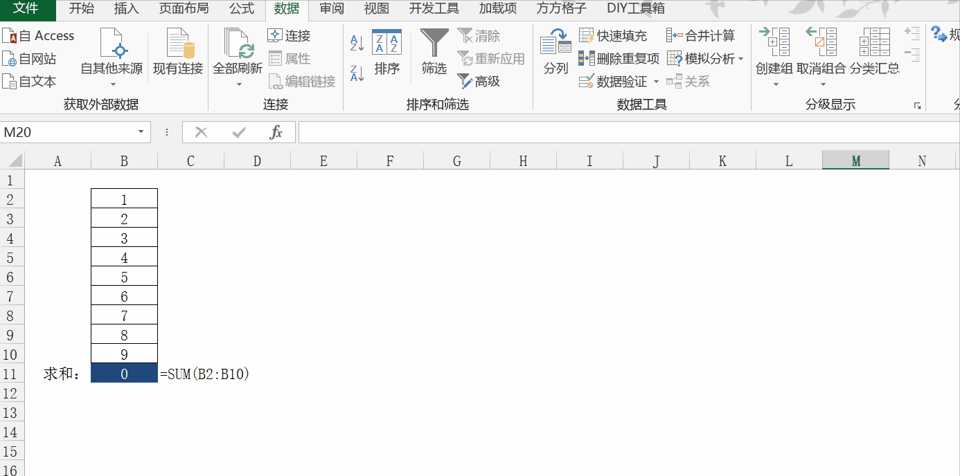
Task: Expand the Ungroup (取消组合) dropdown arrow
Action: pos(822,84)
